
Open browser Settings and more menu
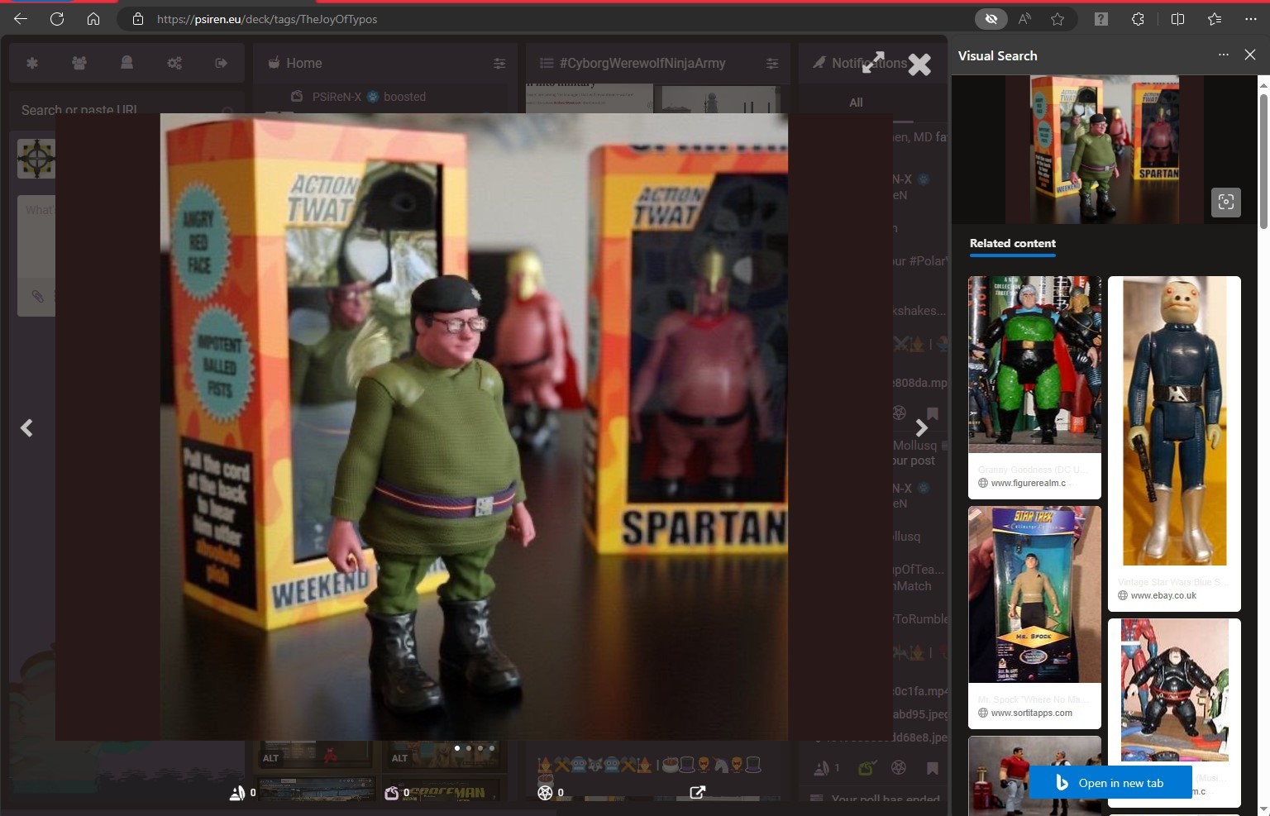pyautogui.click(x=1251, y=19)
